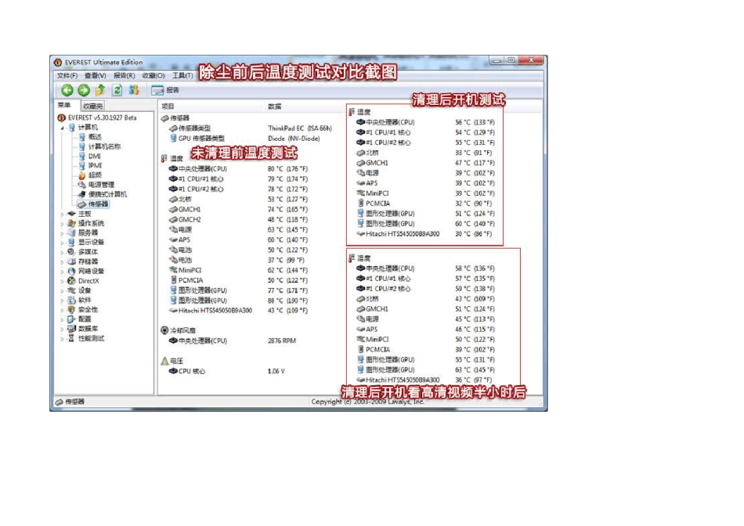The width and height of the screenshot is (744, 526).
Task: Click the 冷却风扇 fan icon in the list
Action: click(164, 330)
